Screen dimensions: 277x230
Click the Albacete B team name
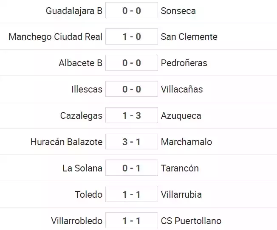(x=81, y=63)
